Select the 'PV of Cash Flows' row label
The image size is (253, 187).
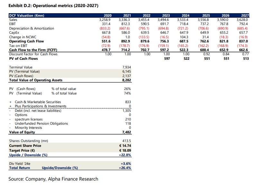[23, 59]
